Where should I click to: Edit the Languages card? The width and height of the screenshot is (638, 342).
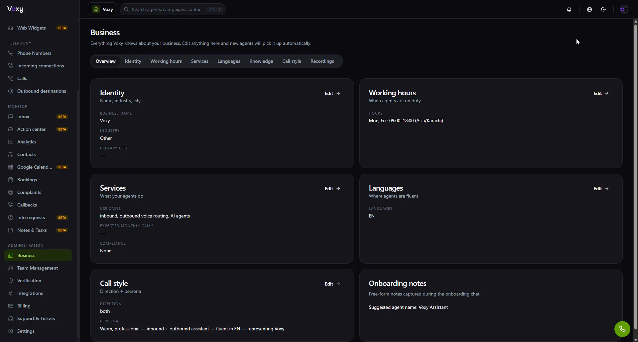coord(601,189)
